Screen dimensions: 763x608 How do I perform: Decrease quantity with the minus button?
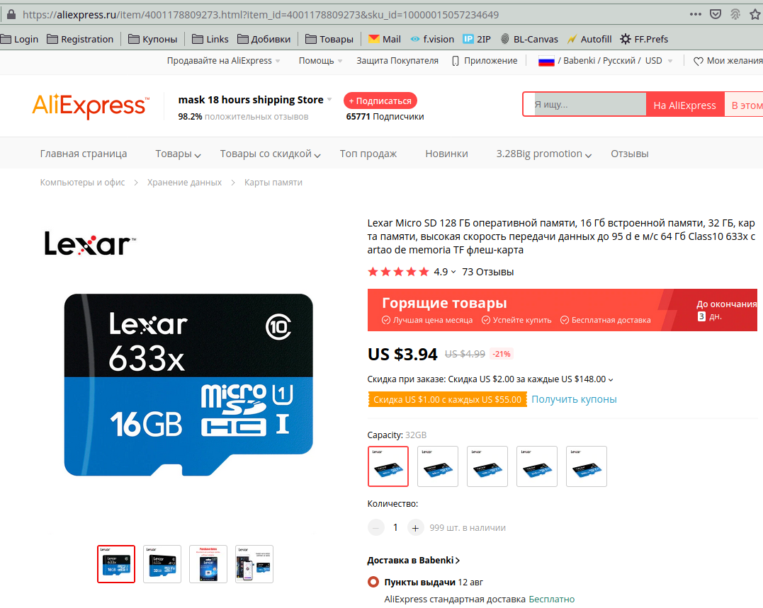tap(376, 527)
